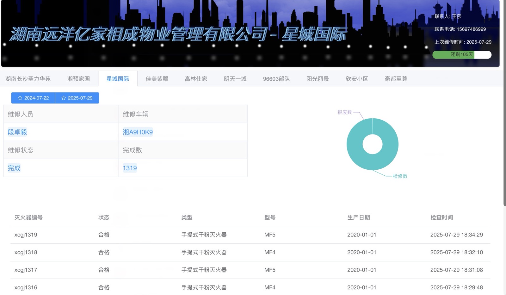Click the 灭火器编号 column header
506x295 pixels.
coord(28,217)
